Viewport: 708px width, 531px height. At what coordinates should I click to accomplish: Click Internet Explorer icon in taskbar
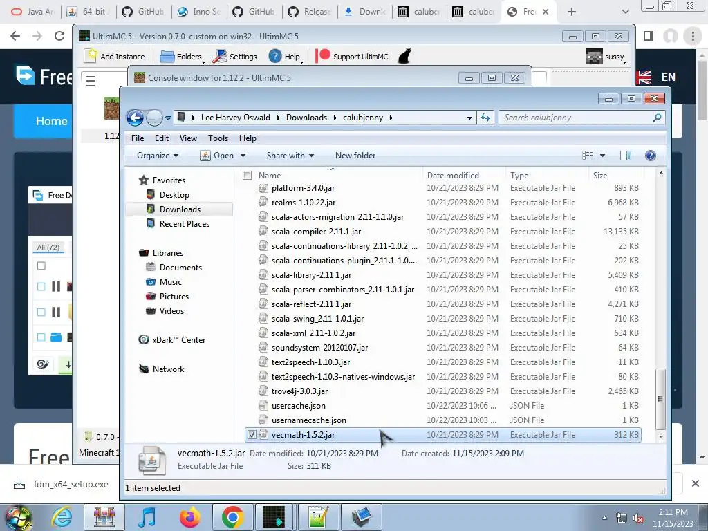click(x=62, y=517)
